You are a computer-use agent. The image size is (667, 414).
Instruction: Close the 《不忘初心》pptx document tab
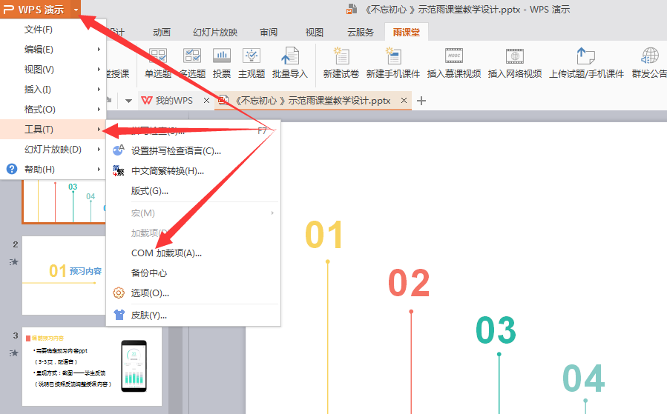tap(404, 101)
